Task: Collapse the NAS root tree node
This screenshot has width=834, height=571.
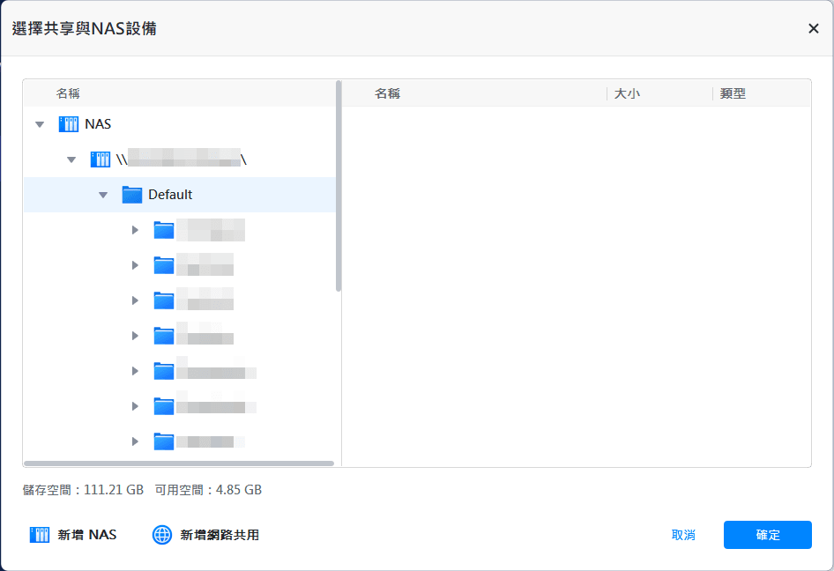Action: tap(39, 124)
